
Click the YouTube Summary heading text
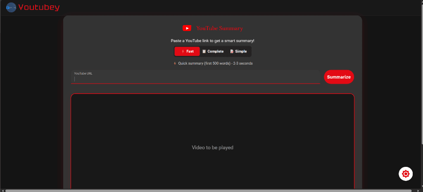pyautogui.click(x=219, y=28)
